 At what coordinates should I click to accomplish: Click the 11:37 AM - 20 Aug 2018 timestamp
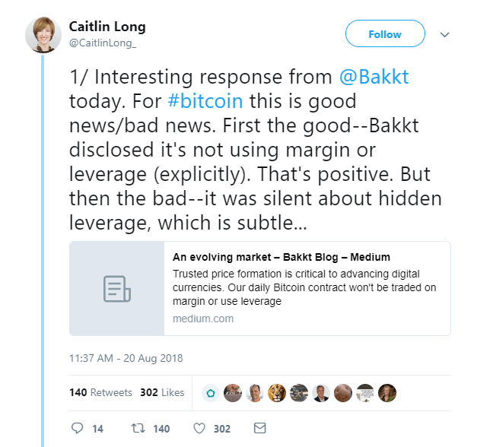click(126, 358)
